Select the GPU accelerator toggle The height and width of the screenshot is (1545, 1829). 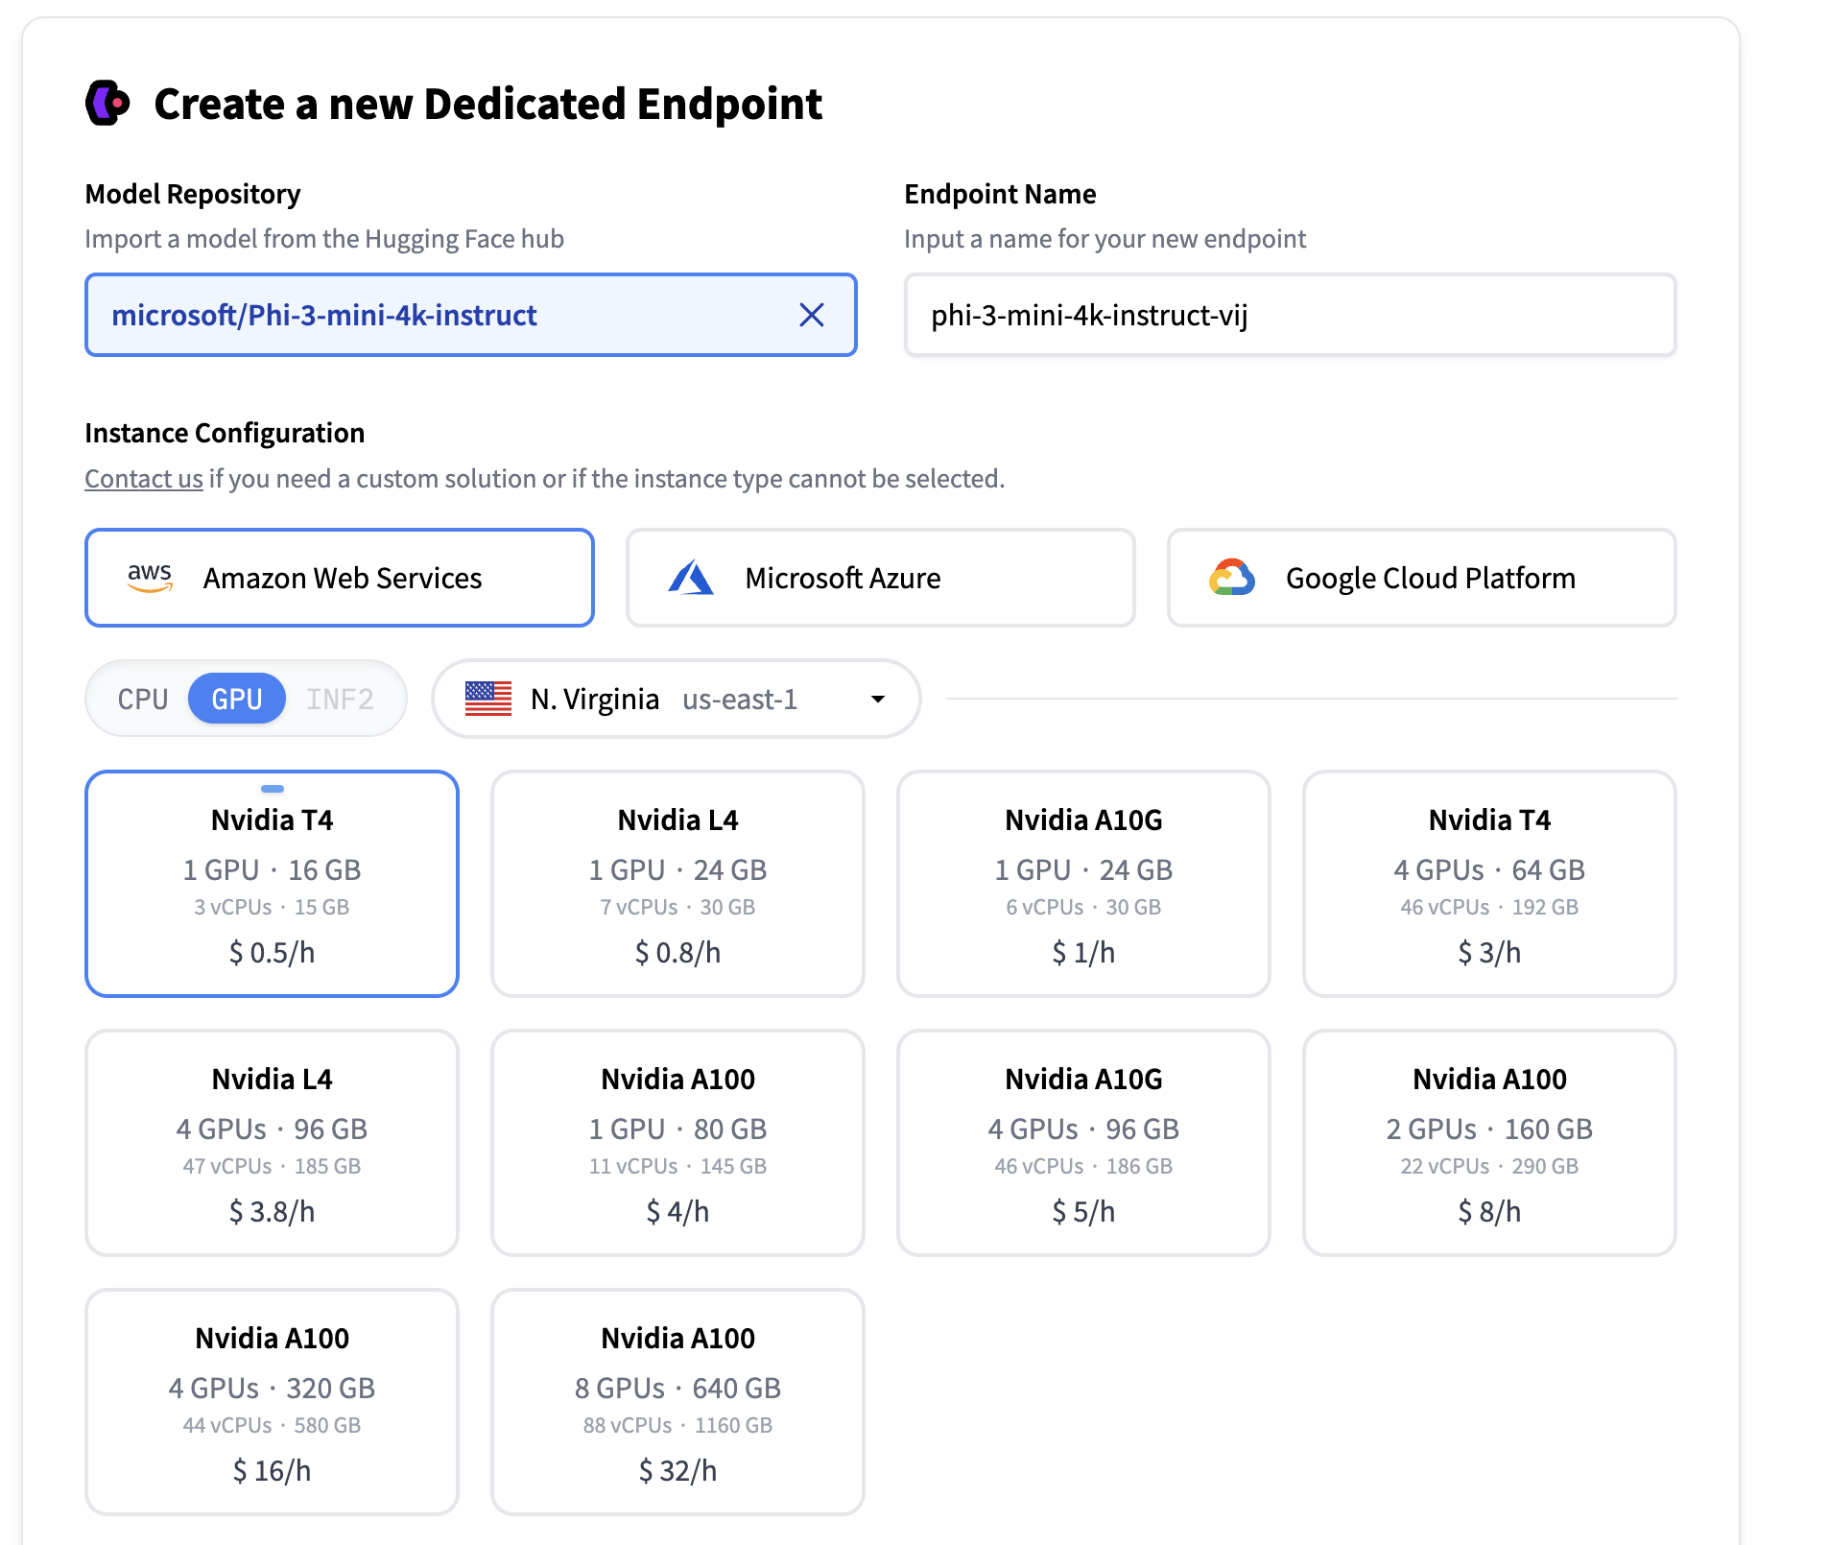point(236,699)
